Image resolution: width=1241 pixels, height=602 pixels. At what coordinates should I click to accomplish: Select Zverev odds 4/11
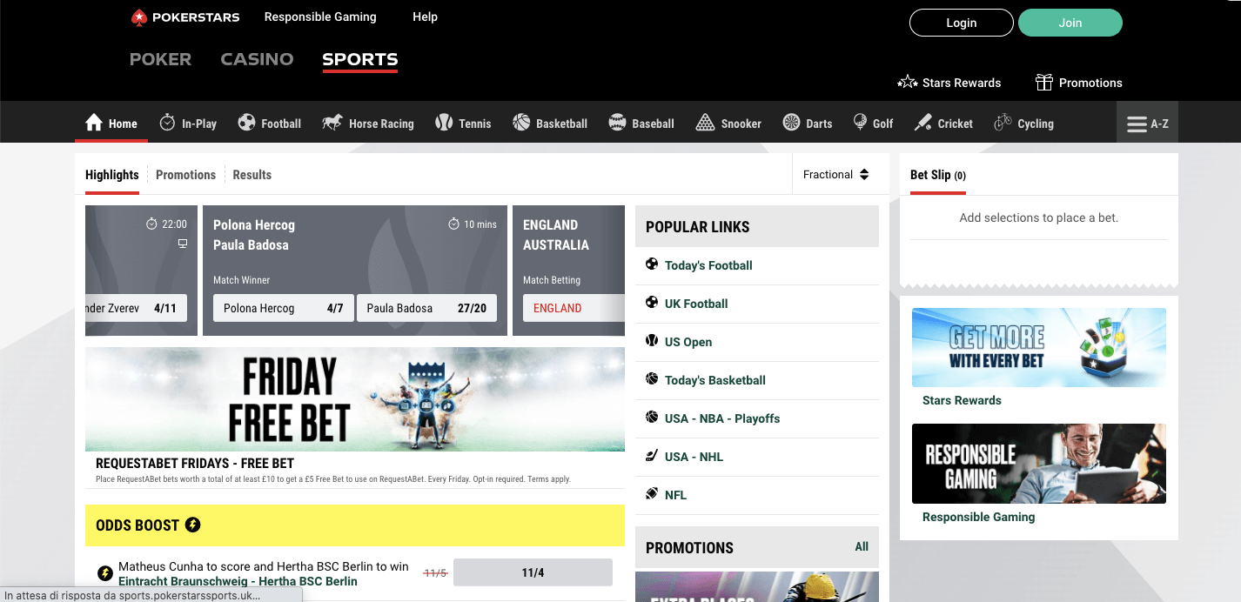[x=136, y=308]
